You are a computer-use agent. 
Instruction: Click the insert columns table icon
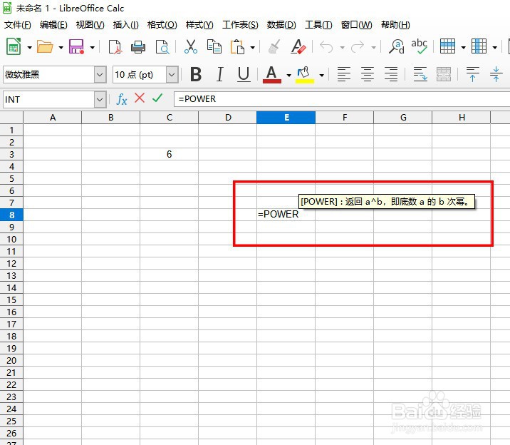[x=479, y=46]
